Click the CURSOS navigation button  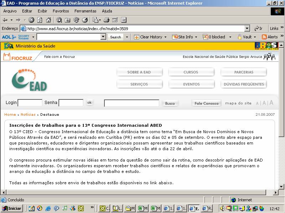click(x=191, y=72)
